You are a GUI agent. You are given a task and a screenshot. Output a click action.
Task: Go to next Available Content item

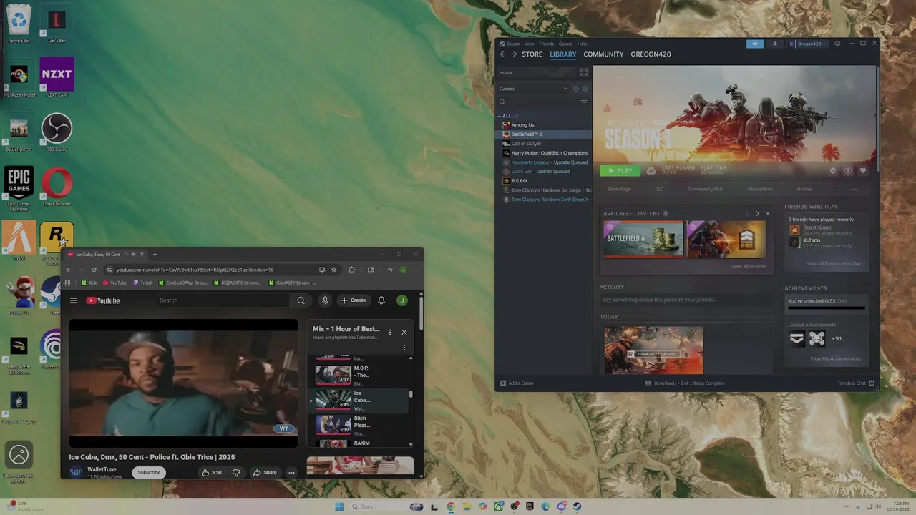(x=757, y=213)
